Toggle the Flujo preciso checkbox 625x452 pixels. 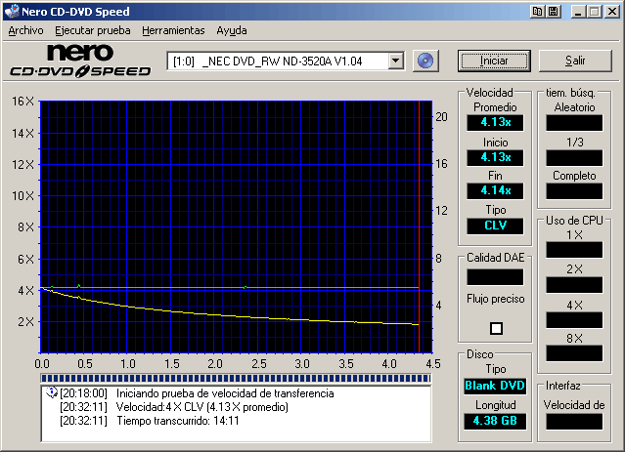click(x=496, y=327)
